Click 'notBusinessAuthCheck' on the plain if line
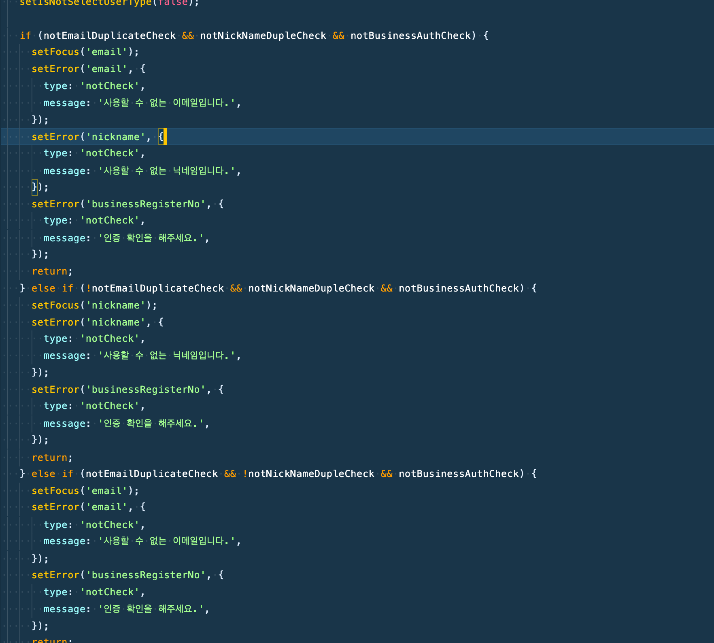Image resolution: width=714 pixels, height=643 pixels. click(410, 36)
